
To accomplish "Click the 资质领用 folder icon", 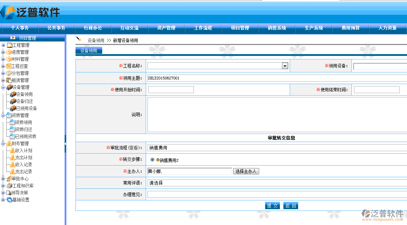I will point(12,122).
